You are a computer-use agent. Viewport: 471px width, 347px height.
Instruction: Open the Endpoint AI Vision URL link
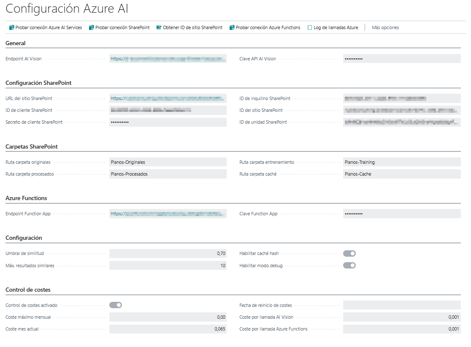point(168,59)
